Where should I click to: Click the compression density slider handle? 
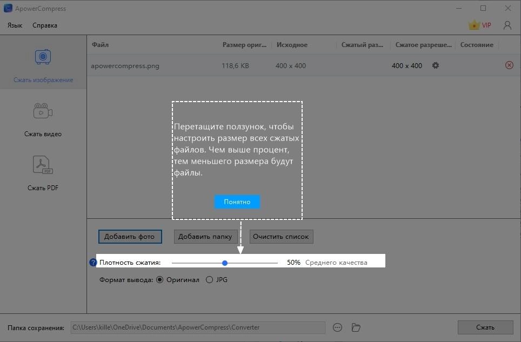[225, 263]
